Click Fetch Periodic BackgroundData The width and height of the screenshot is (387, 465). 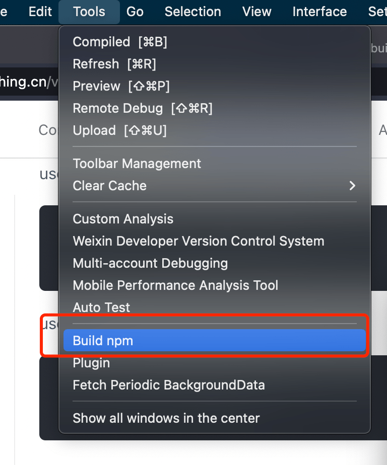[168, 385]
